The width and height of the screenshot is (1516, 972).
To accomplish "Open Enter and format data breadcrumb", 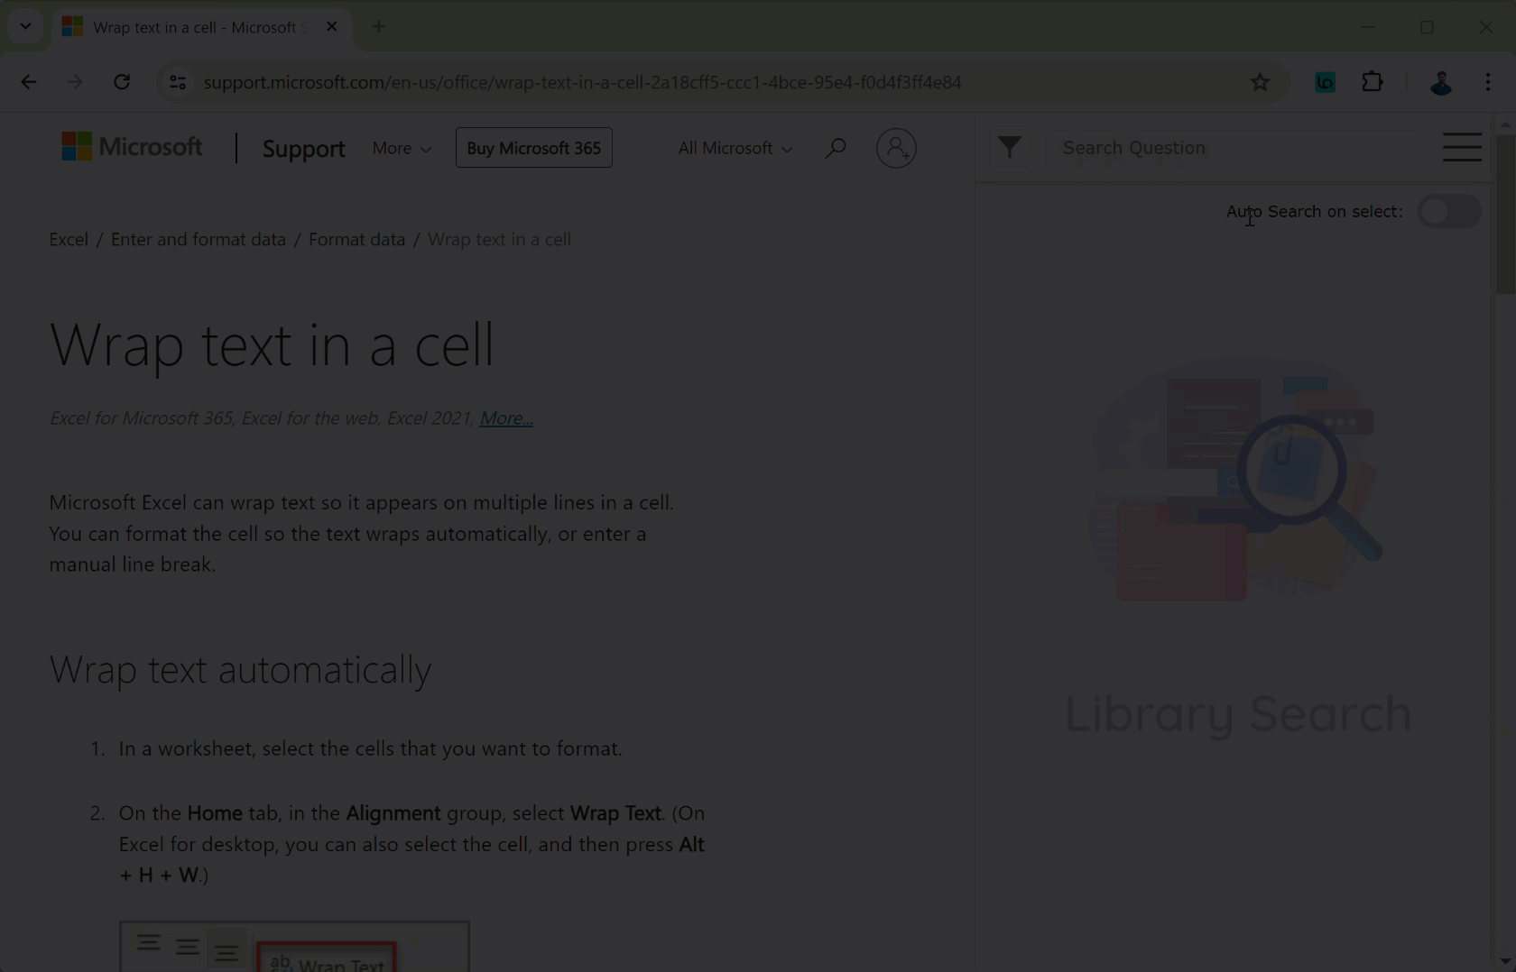I will coord(199,240).
